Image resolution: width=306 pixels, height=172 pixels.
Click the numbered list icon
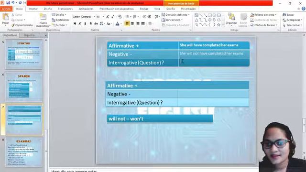[x=135, y=17]
